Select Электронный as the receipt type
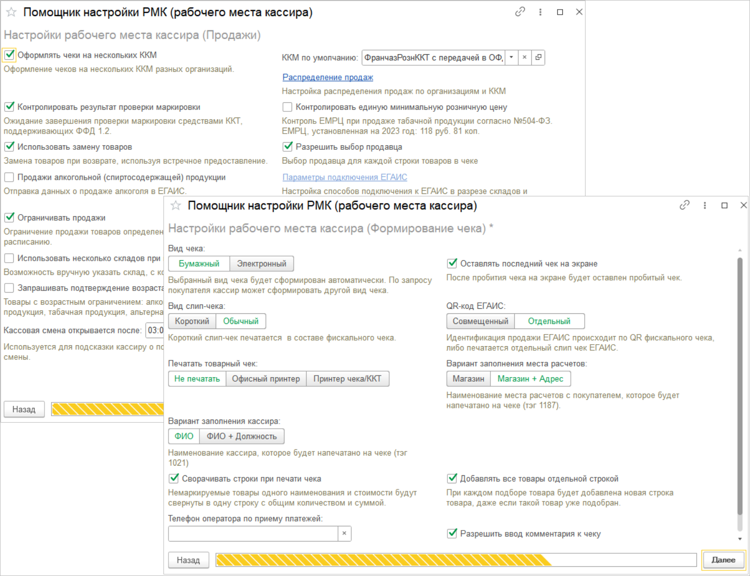The height and width of the screenshot is (576, 750). tap(262, 264)
